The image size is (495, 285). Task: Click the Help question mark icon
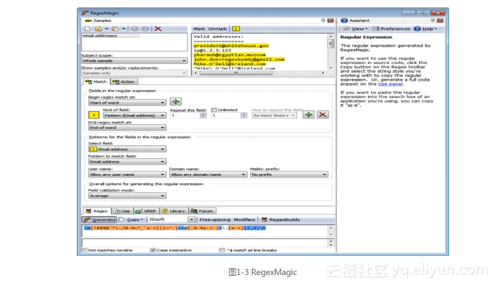tap(417, 29)
